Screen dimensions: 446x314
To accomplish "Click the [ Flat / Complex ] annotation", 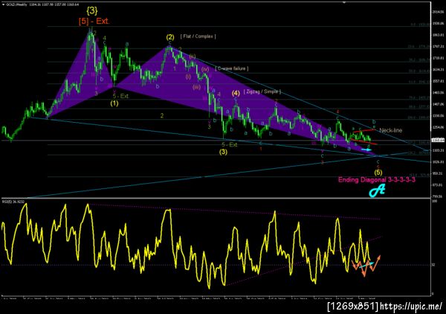I will (198, 36).
